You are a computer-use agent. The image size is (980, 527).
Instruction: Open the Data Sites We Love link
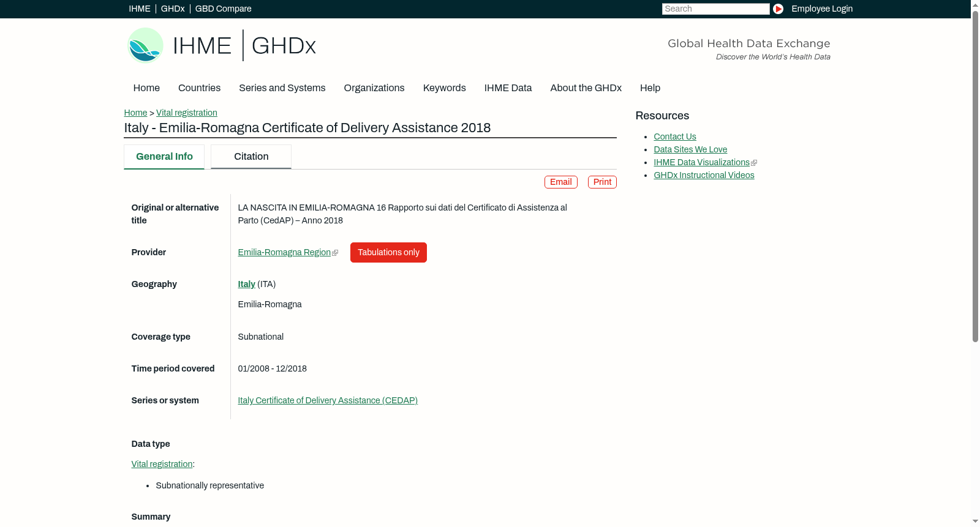click(x=690, y=150)
